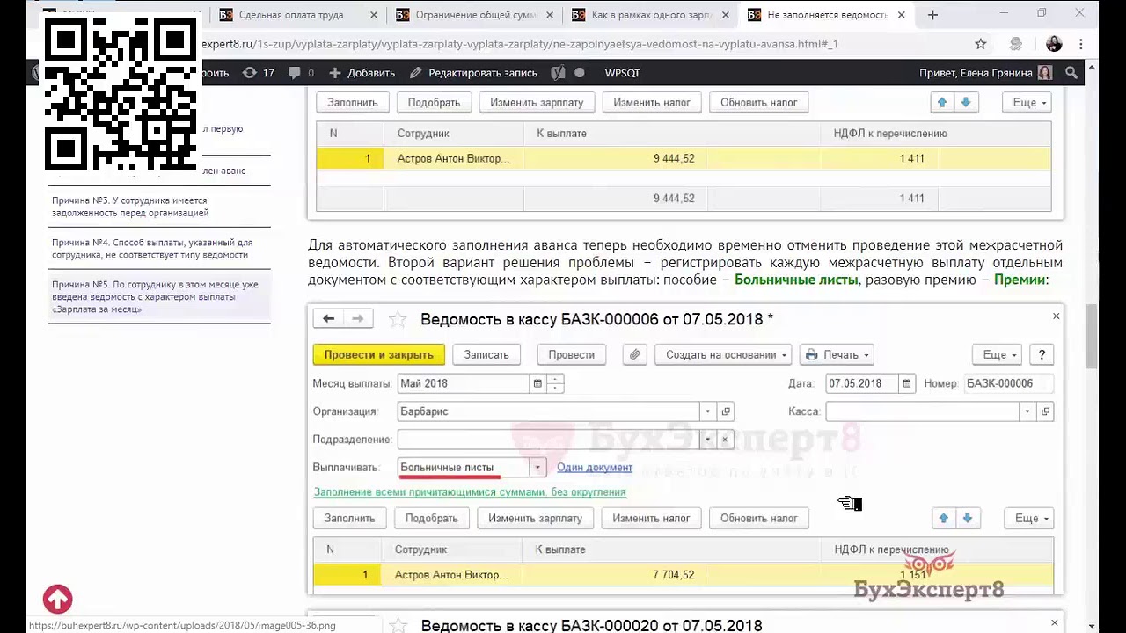Click Изменить налог in БАЗК-000006 toolbar
1126x633 pixels.
651,518
